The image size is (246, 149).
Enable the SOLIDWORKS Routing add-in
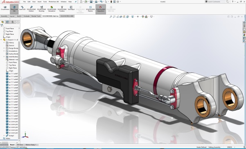click(x=41, y=9)
